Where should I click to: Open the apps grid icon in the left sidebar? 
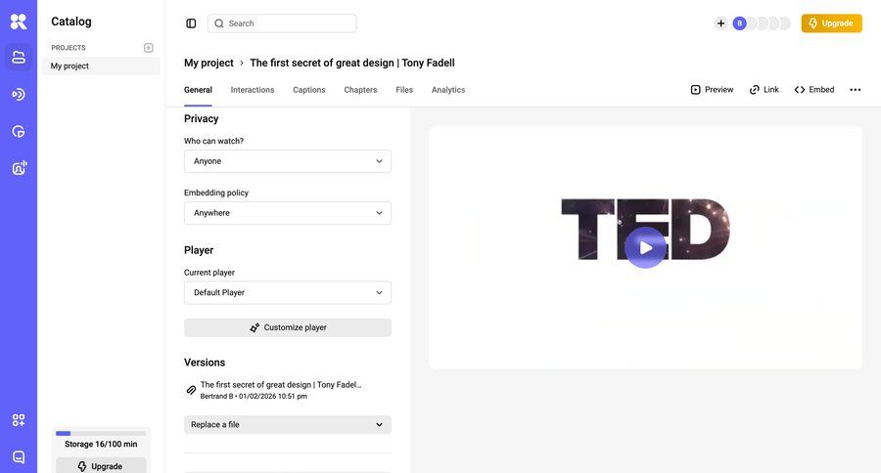(x=19, y=420)
